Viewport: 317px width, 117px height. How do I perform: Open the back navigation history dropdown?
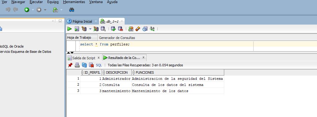pos(33,10)
